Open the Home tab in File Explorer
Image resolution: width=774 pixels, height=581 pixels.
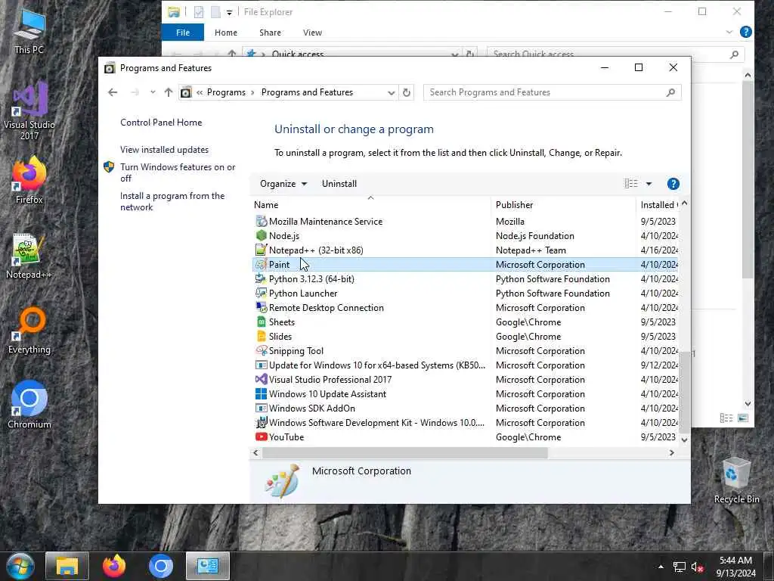[x=225, y=33]
